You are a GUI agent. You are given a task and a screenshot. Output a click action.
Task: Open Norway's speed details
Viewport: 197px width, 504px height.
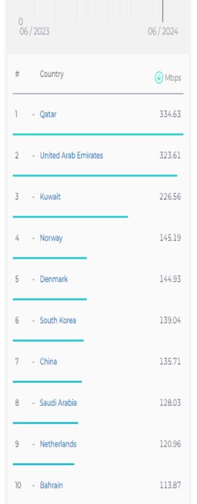[x=51, y=238]
